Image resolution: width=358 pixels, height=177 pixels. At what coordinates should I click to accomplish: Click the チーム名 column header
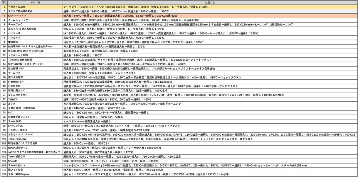click(x=35, y=2)
